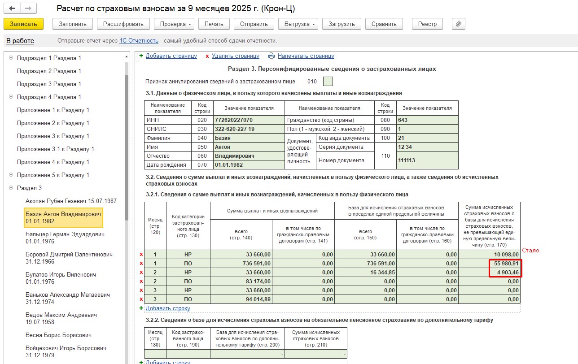Click the back navigation arrow
Image resolution: width=578 pixels, height=364 pixels.
pyautogui.click(x=13, y=9)
